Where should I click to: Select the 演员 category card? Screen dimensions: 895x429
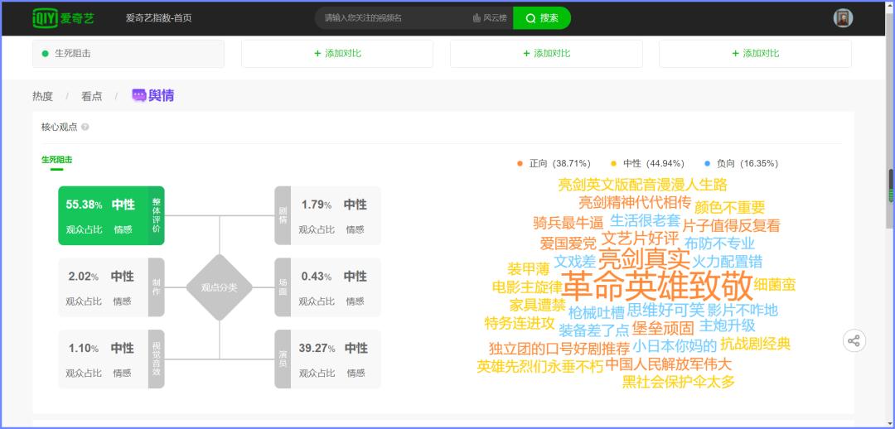click(x=327, y=359)
